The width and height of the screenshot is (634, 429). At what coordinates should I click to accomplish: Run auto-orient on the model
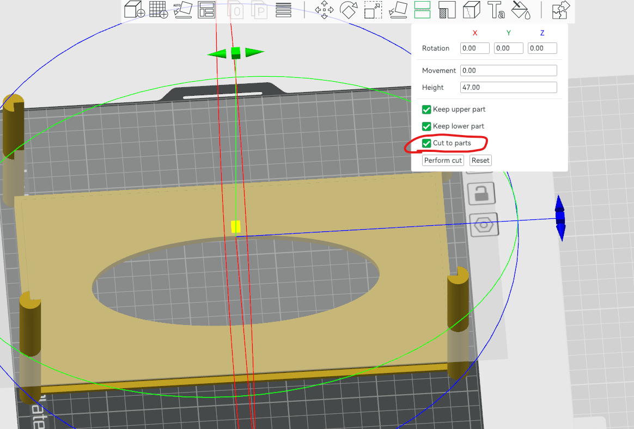pyautogui.click(x=182, y=9)
